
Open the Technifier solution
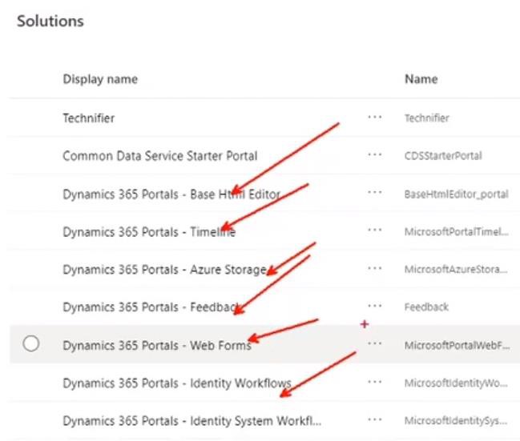point(89,118)
